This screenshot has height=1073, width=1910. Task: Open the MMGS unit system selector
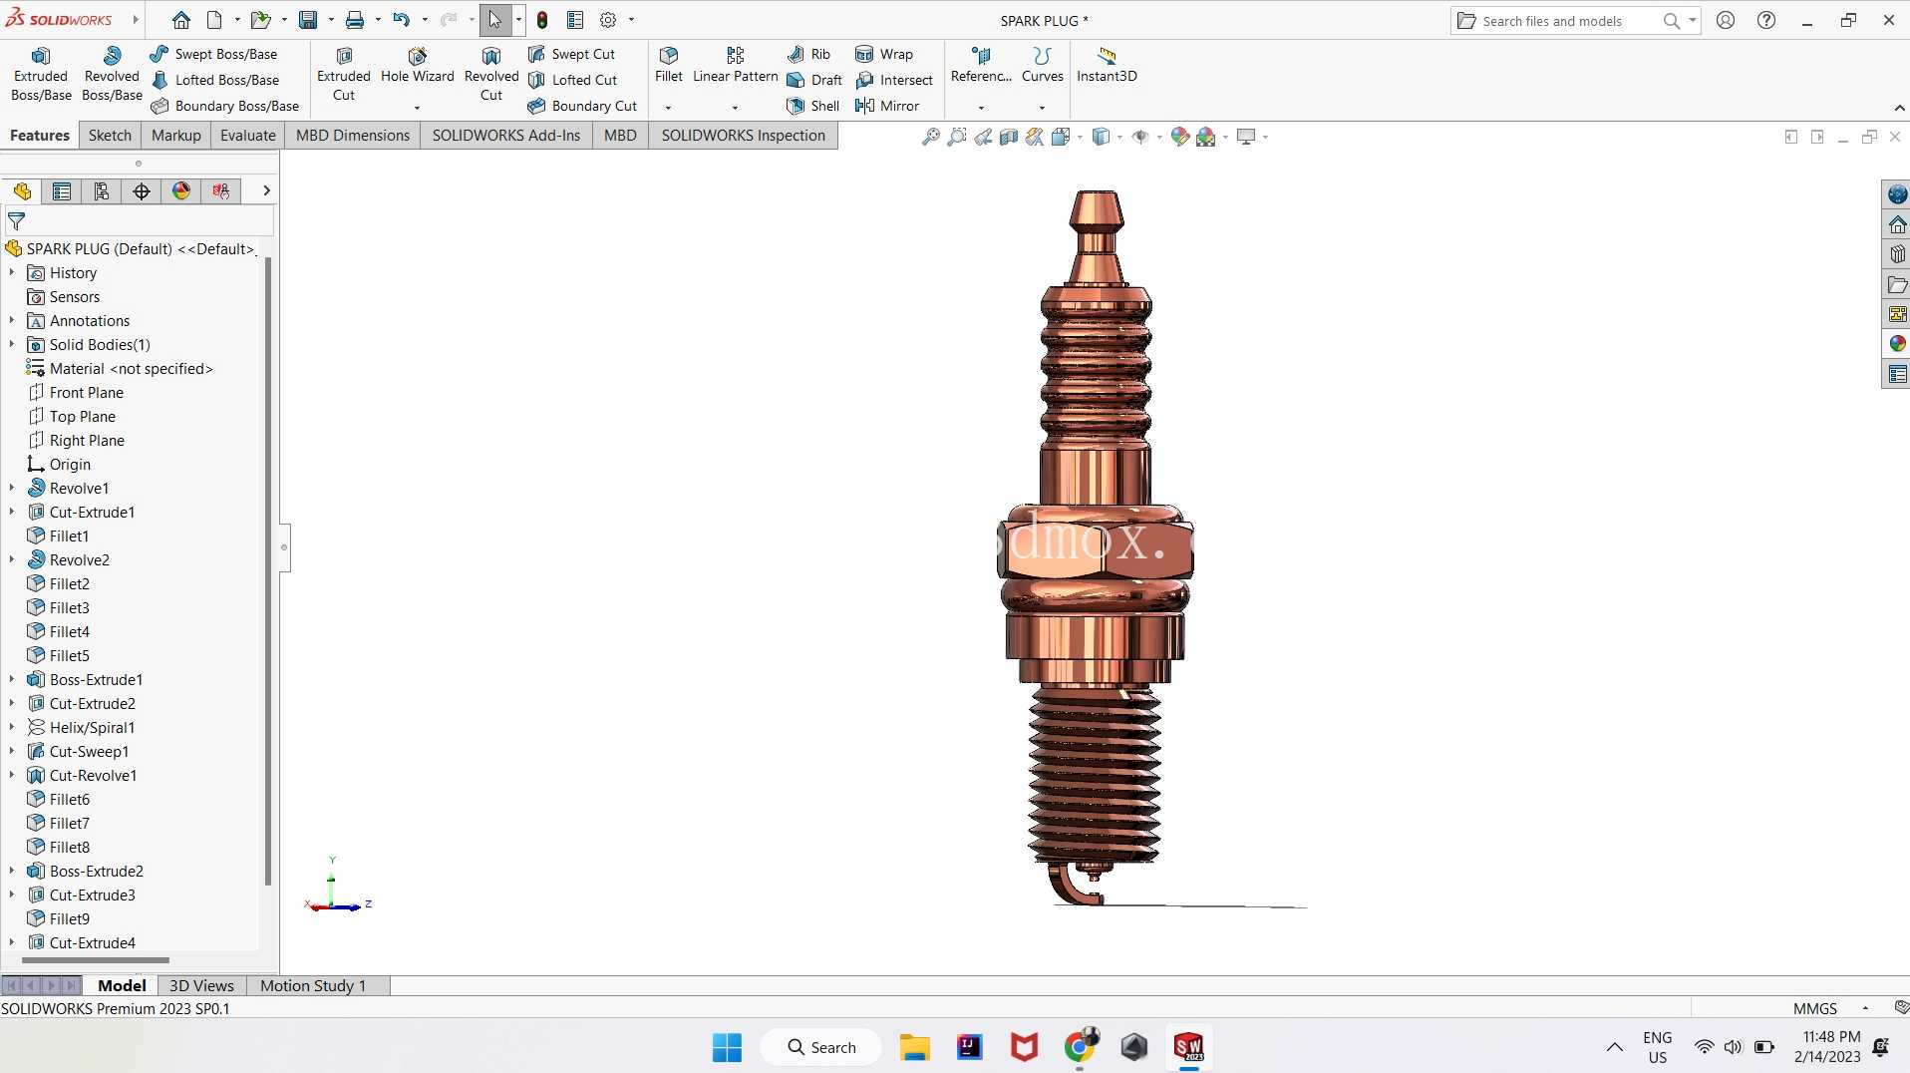1830,1008
